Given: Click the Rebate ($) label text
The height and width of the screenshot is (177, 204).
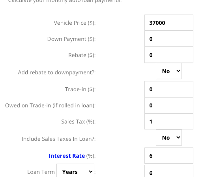Looking at the screenshot, I should (82, 55).
